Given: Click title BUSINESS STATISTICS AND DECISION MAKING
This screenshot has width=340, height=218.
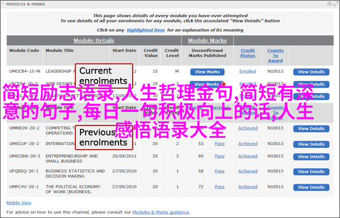Looking at the screenshot, I should [75, 174].
